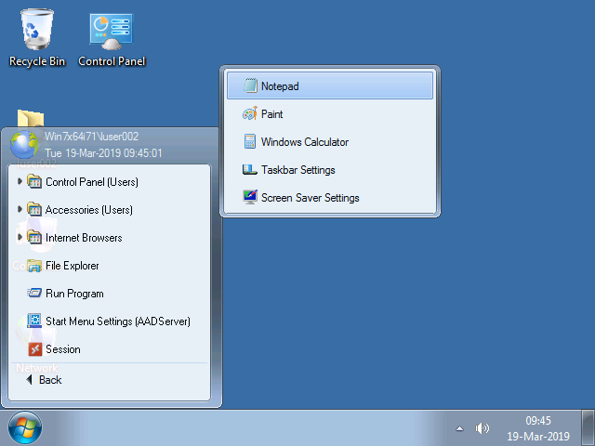The image size is (595, 446).
Task: Open the taskbar clock and date
Action: pyautogui.click(x=538, y=427)
